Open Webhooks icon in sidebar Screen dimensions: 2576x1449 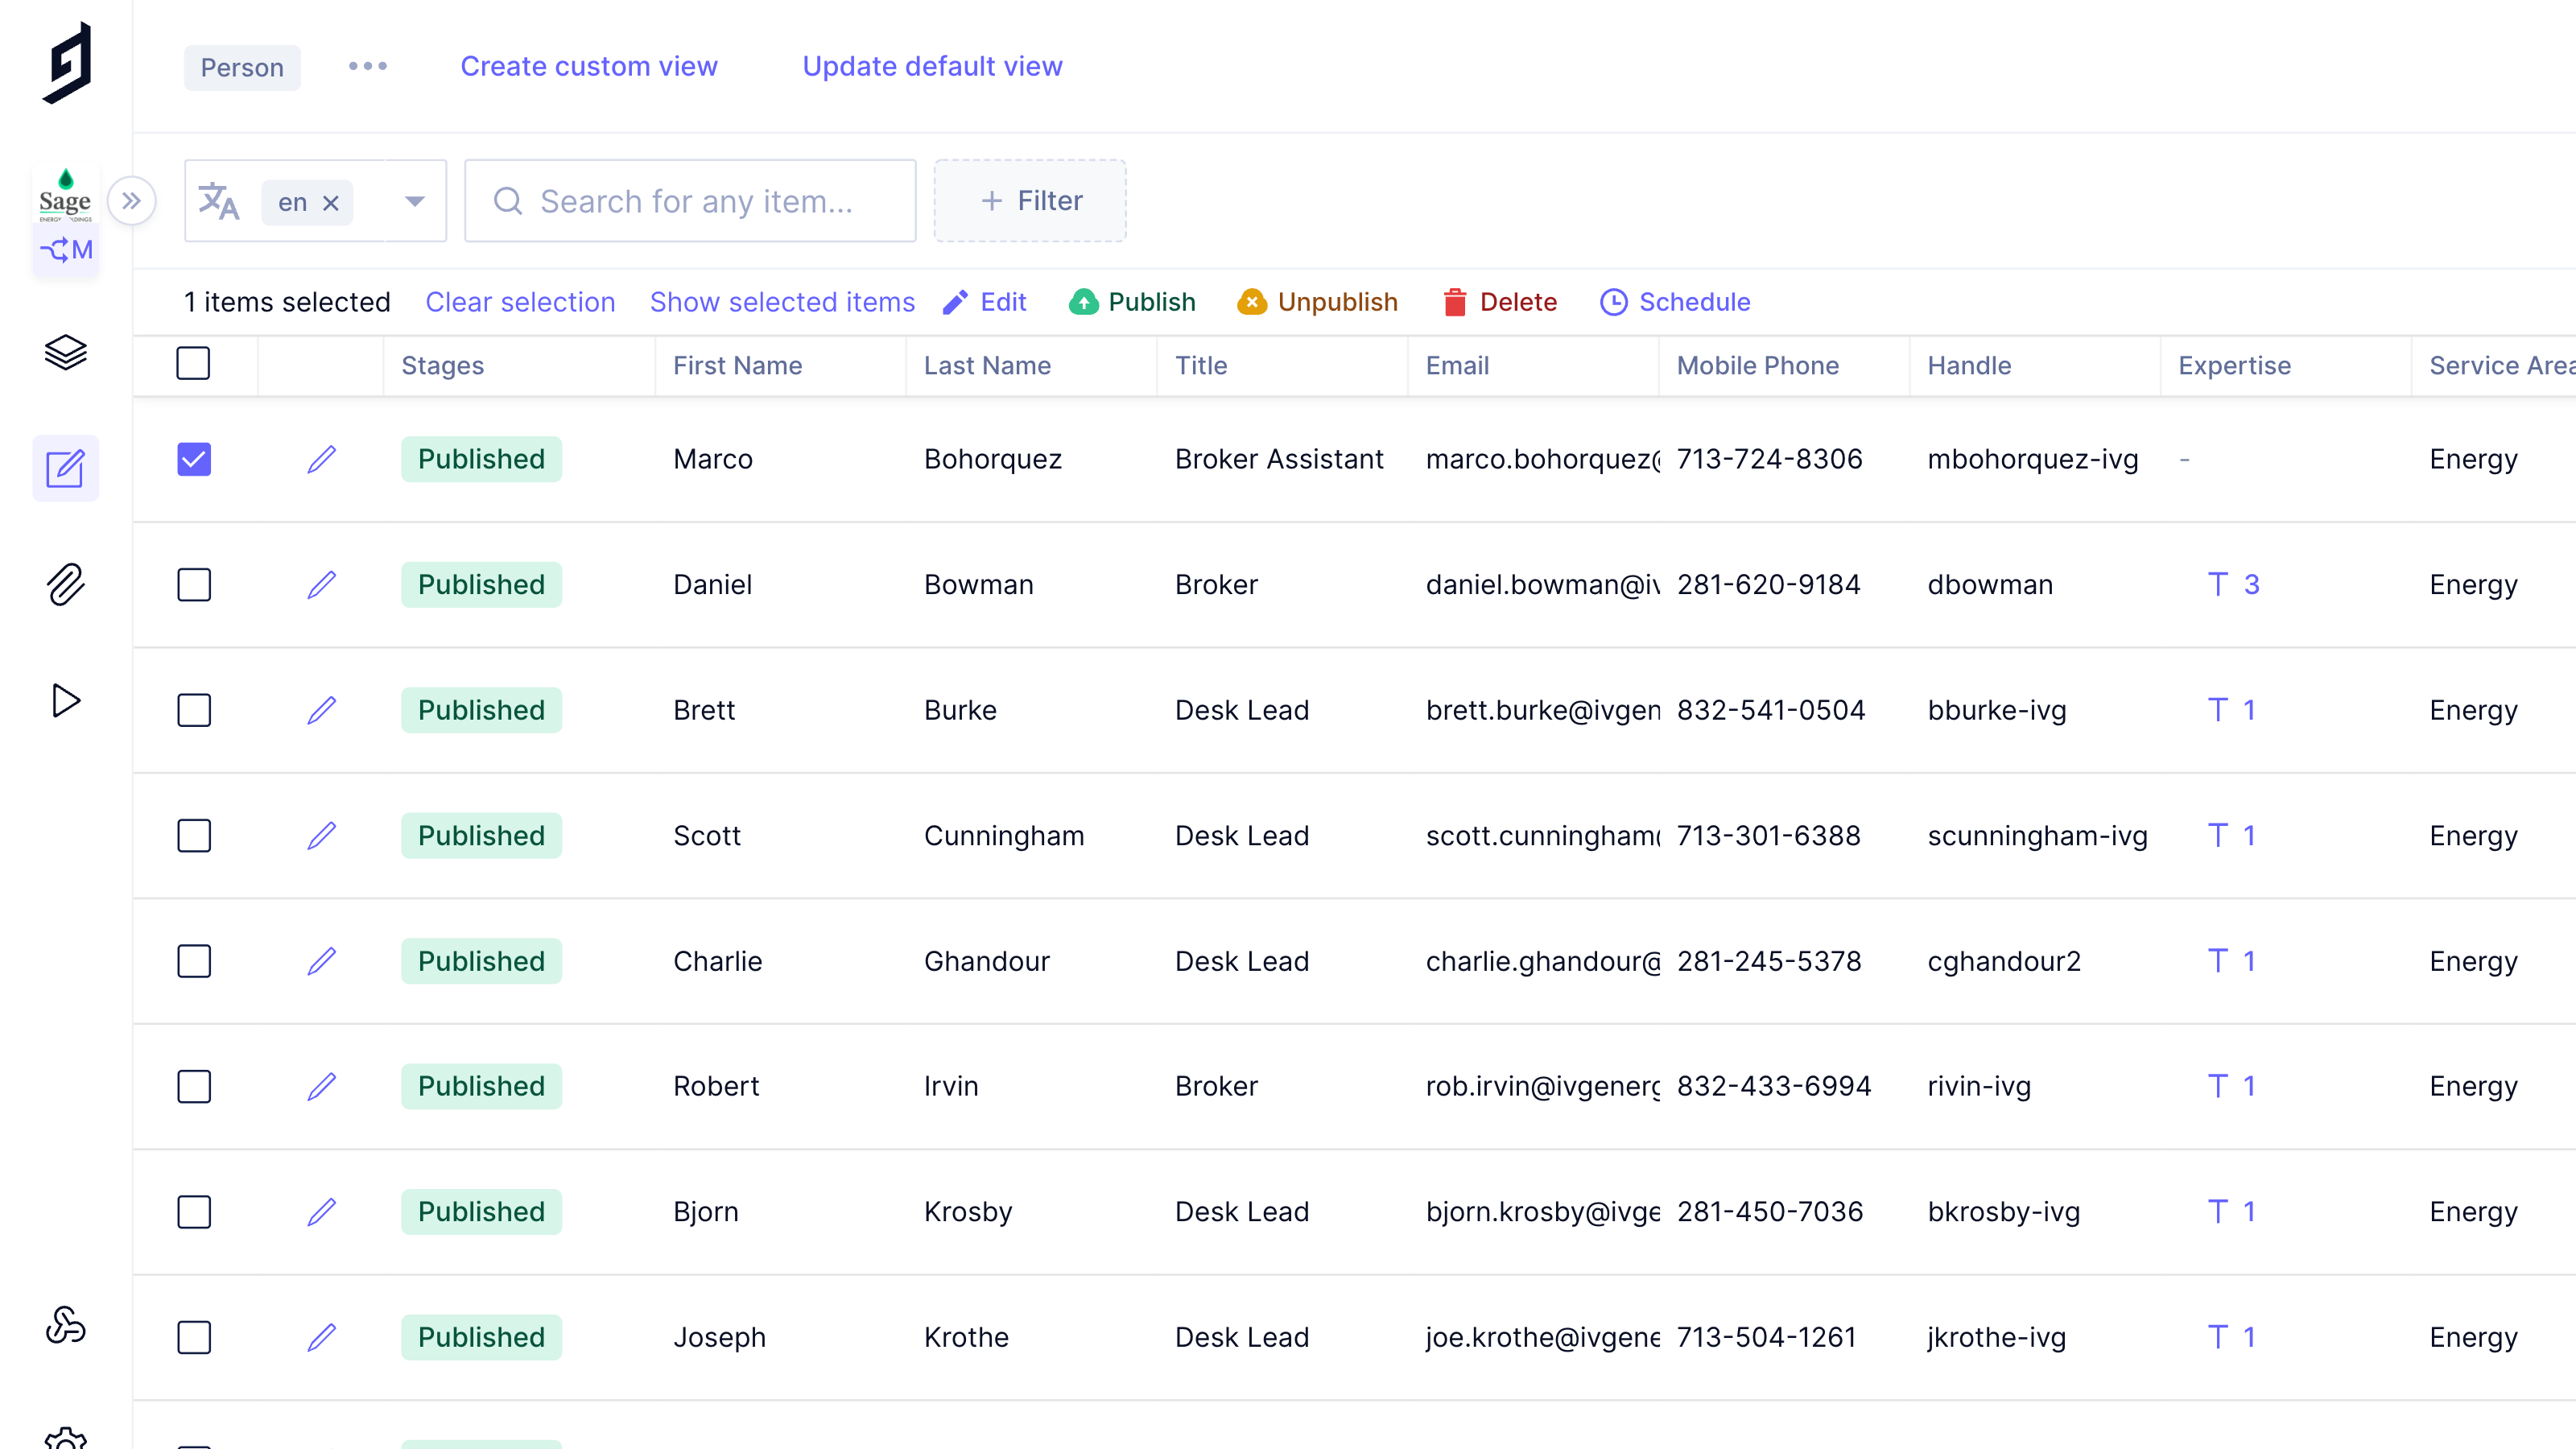pyautogui.click(x=66, y=1325)
